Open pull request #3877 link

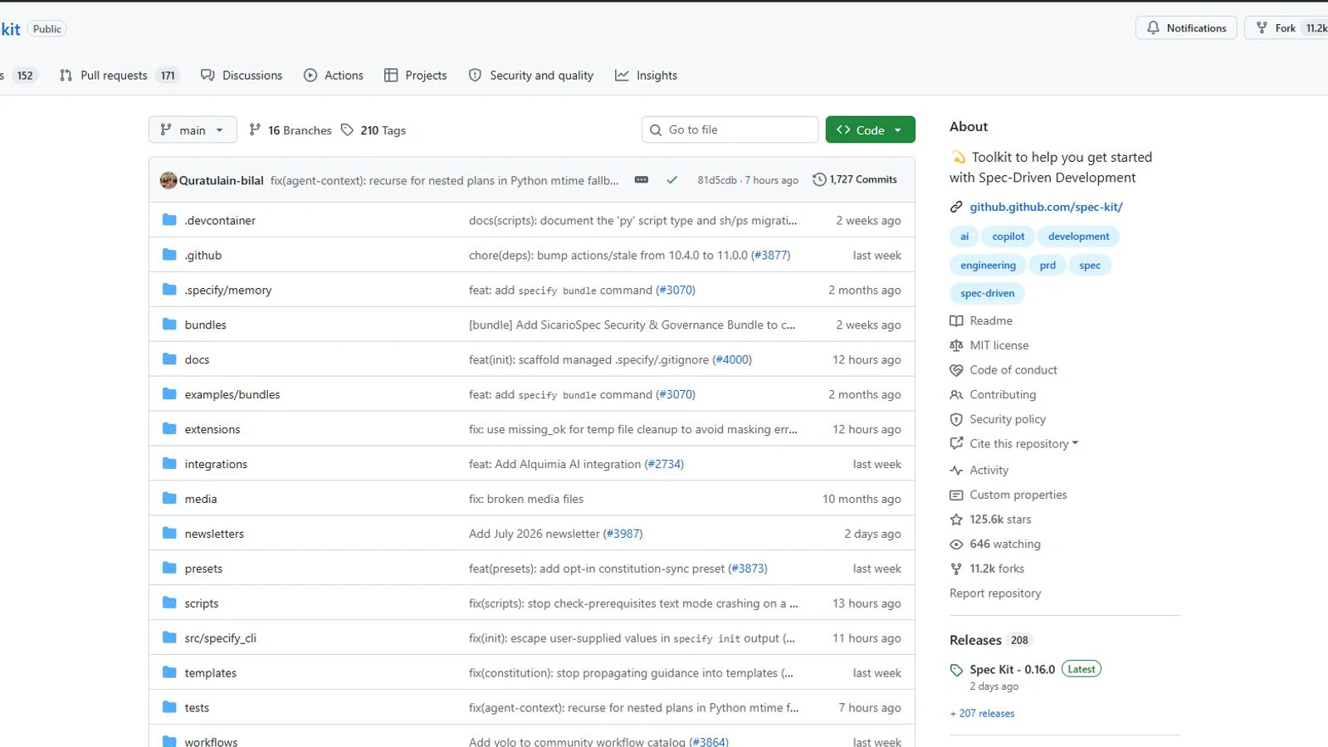770,256
